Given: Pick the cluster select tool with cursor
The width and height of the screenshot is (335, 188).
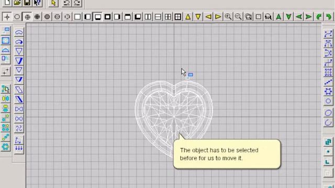Looking at the screenshot, I should click(x=6, y=89).
